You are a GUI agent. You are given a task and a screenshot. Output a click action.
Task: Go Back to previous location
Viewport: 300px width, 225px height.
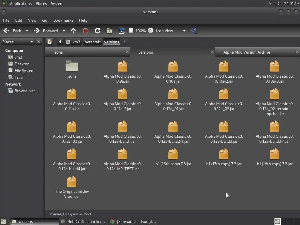[13, 30]
